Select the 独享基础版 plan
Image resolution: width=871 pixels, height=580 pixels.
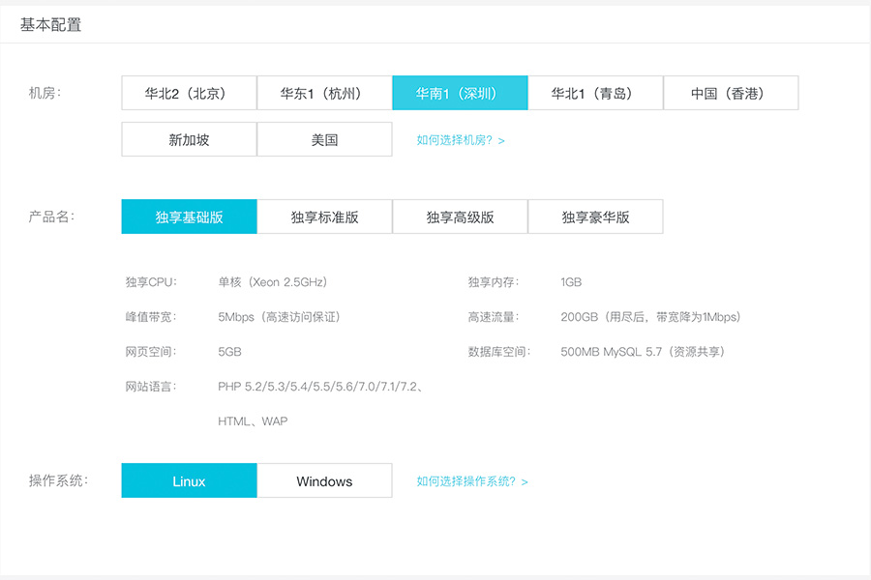[189, 217]
